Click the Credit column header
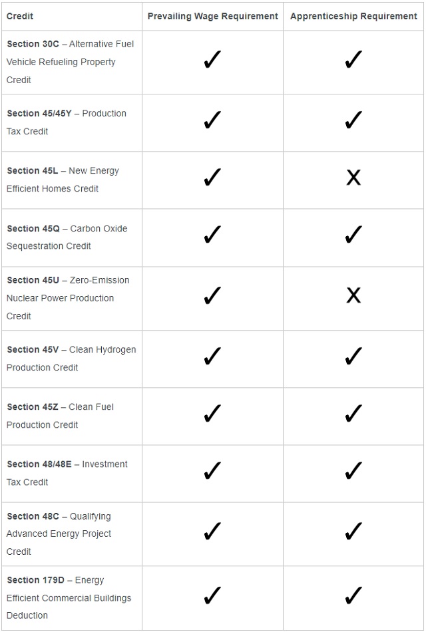Image resolution: width=426 pixels, height=632 pixels. coord(20,16)
